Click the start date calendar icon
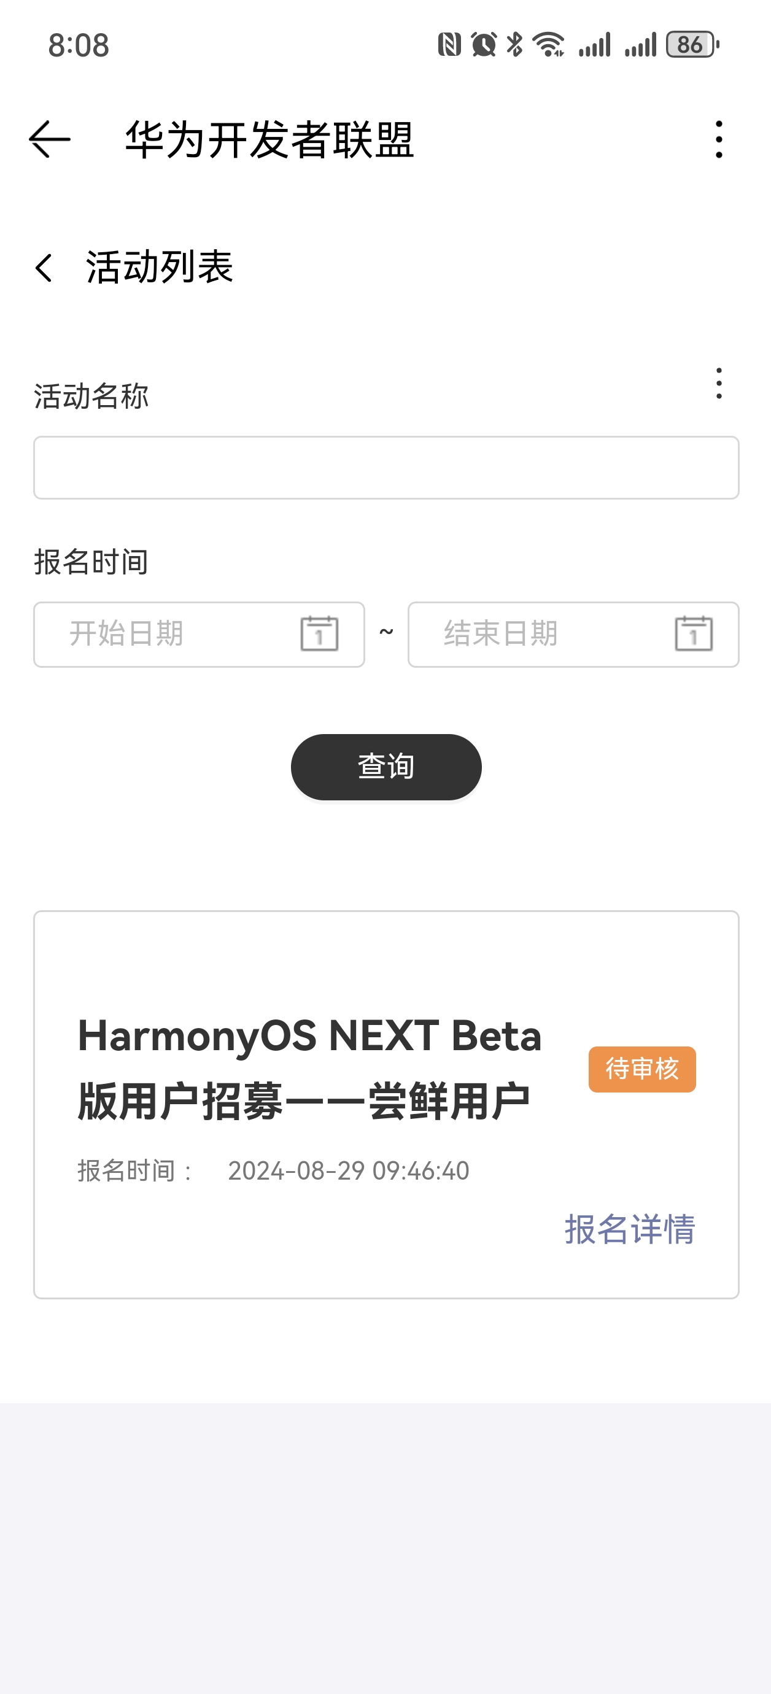The width and height of the screenshot is (771, 1694). point(319,634)
